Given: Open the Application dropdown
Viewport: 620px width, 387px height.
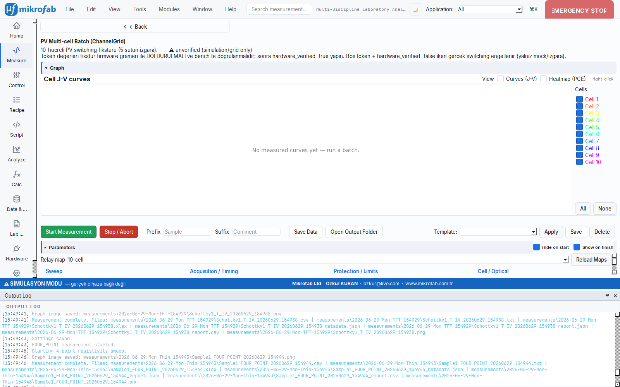Looking at the screenshot, I should click(489, 9).
